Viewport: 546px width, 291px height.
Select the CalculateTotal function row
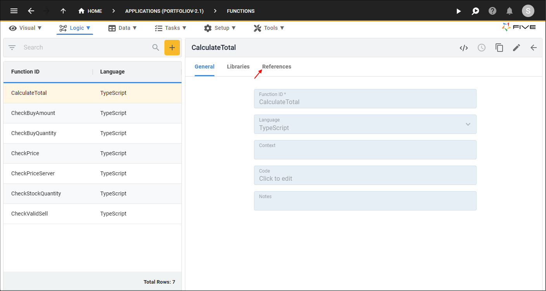tap(92, 93)
